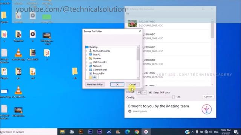The image size is (241, 135).
Task: Select Libraries in folder tree
Action: click(97, 58)
